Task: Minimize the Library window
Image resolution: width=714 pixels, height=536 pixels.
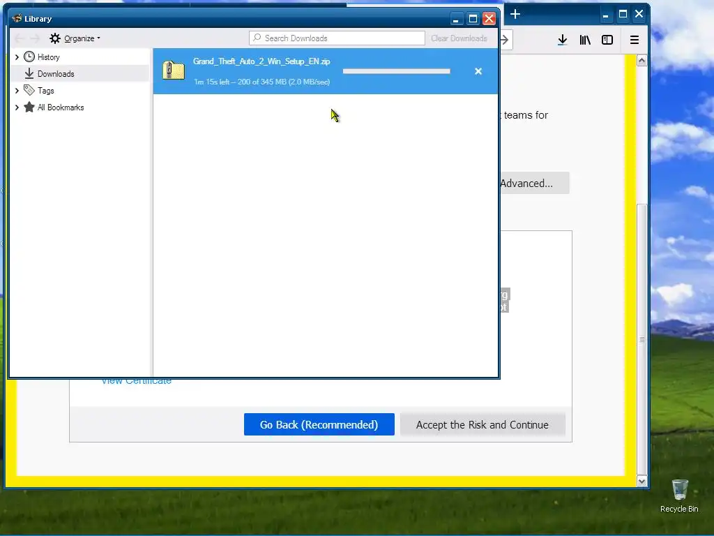Action: pyautogui.click(x=456, y=19)
